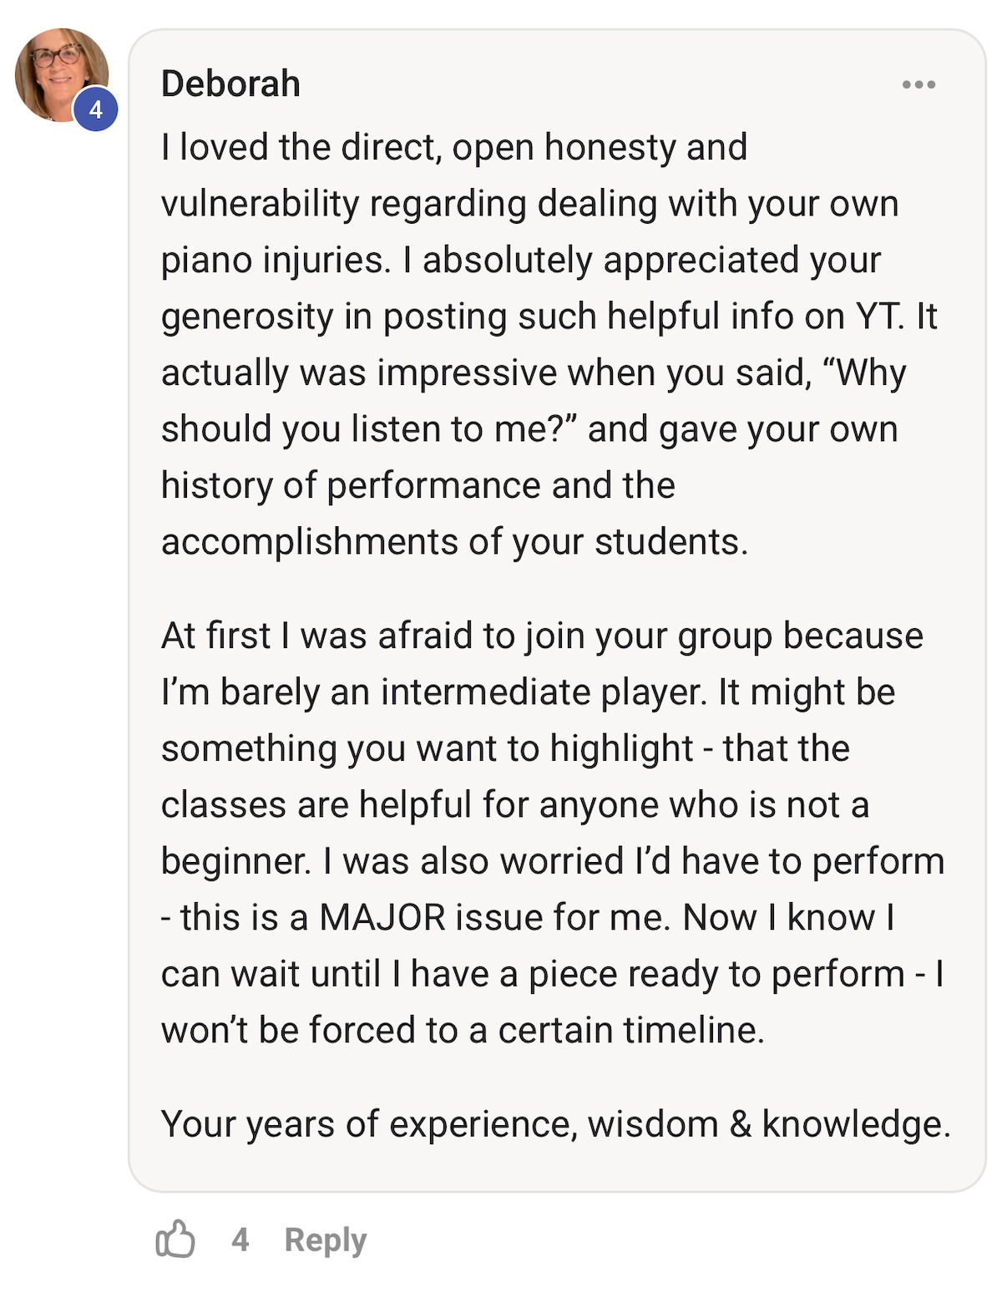The height and width of the screenshot is (1298, 1002).
Task: Click the ampersand before "knowledge"
Action: (x=740, y=1124)
